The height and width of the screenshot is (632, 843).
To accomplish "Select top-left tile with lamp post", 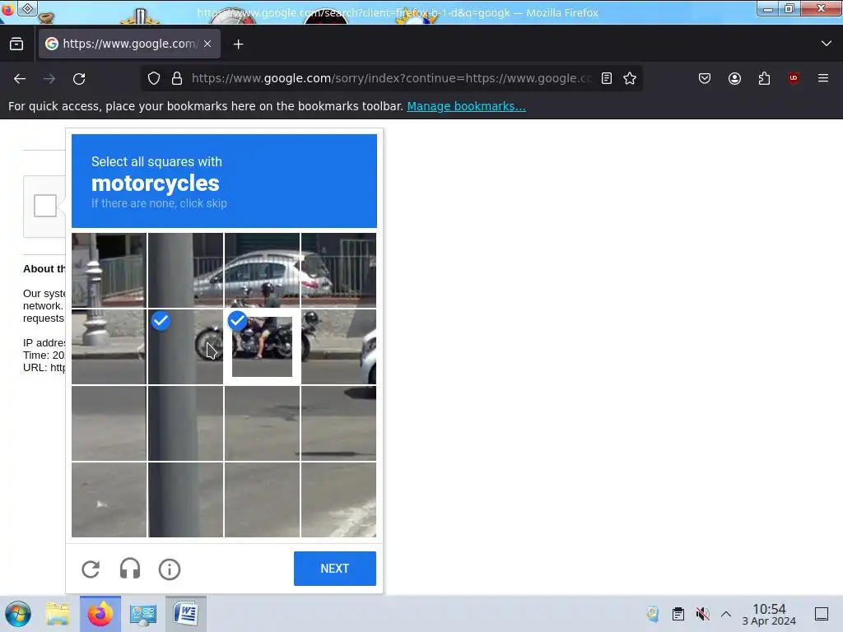I will pyautogui.click(x=109, y=270).
